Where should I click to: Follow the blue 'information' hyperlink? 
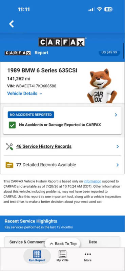(x=92, y=181)
